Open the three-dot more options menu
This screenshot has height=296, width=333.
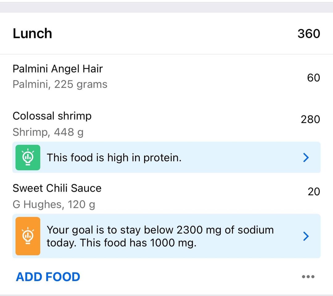308,277
